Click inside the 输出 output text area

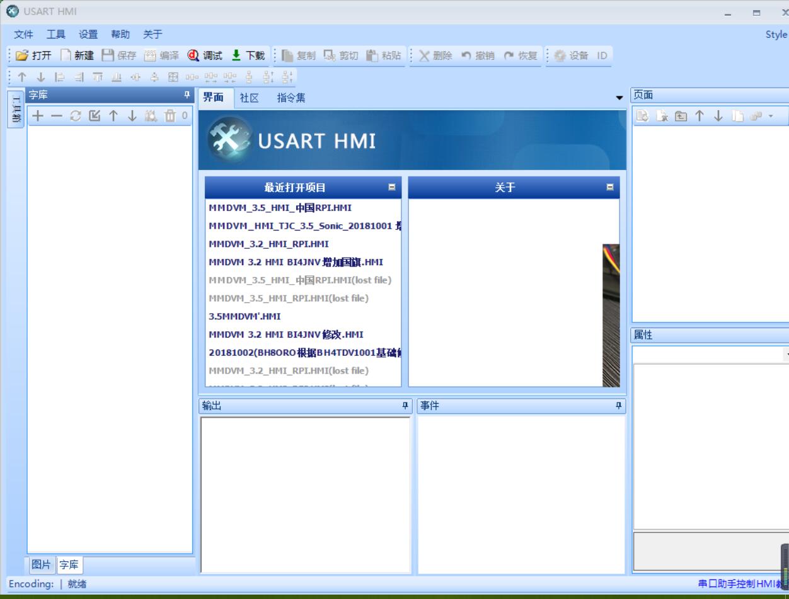tap(306, 495)
